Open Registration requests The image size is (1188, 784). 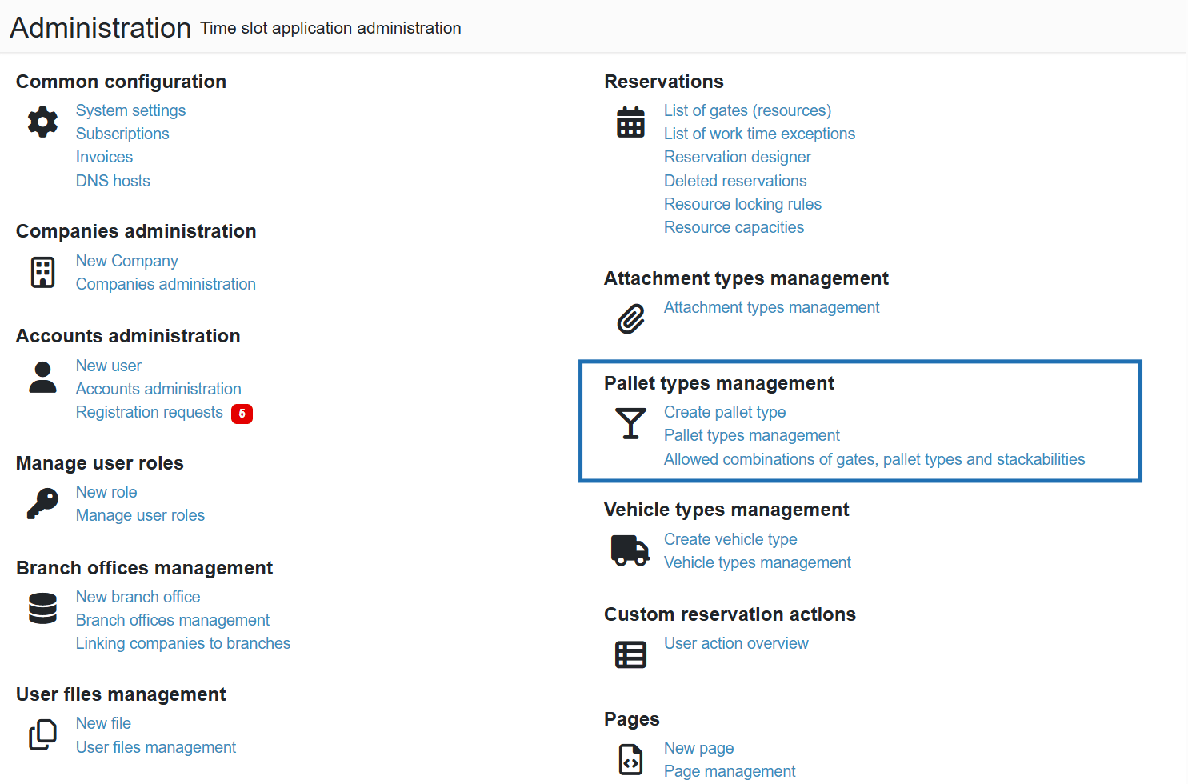coord(149,412)
